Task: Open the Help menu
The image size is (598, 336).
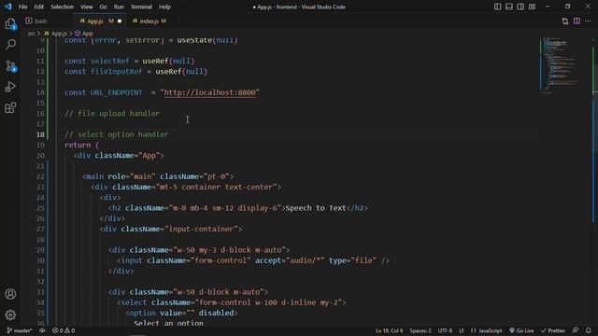Action: [164, 7]
